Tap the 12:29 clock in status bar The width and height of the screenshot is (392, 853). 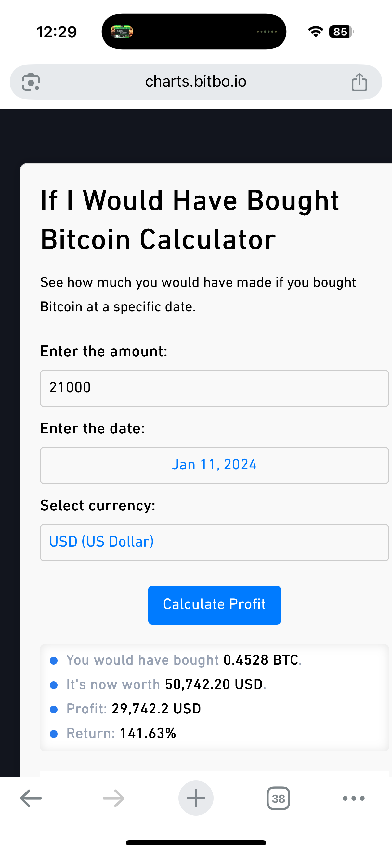pos(57,32)
